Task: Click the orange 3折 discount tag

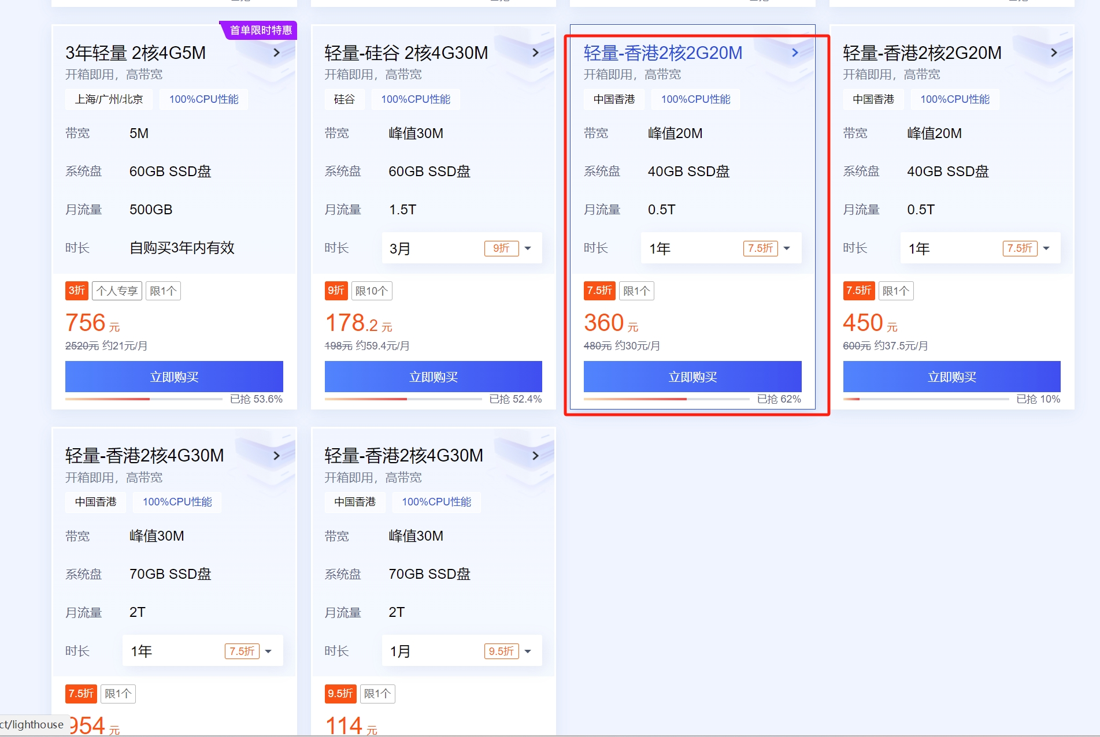Action: point(76,291)
